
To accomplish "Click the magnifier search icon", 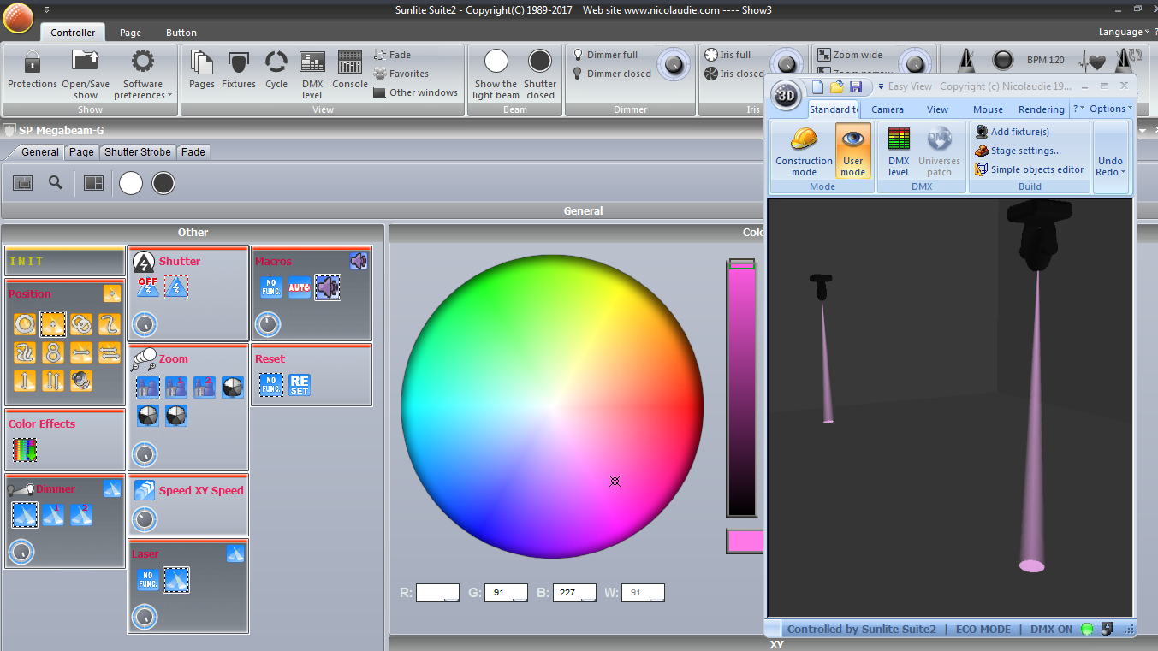I will 56,182.
